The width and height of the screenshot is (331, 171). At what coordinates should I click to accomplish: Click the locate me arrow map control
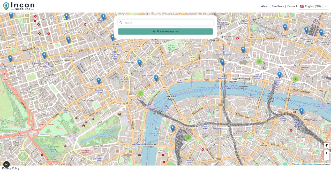326,145
